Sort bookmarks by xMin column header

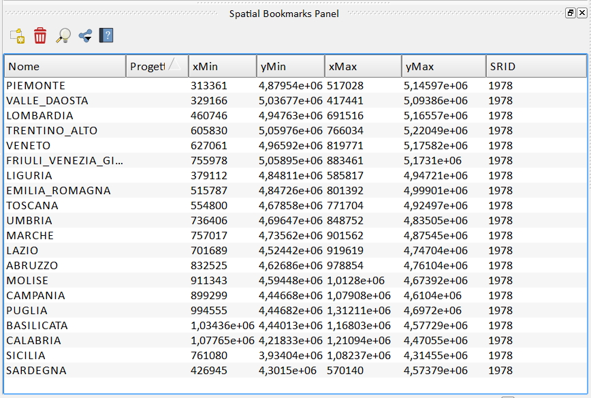(222, 66)
